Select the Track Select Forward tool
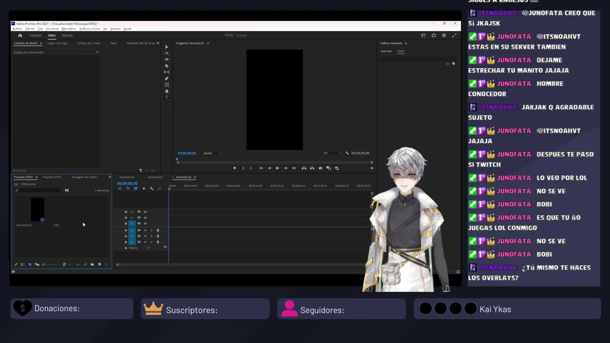This screenshot has width=610, height=343. (166, 53)
